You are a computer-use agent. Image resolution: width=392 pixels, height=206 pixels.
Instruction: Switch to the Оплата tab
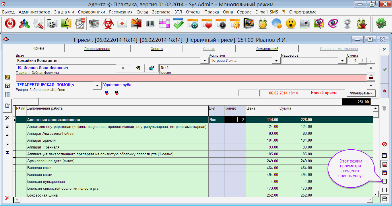tap(157, 49)
